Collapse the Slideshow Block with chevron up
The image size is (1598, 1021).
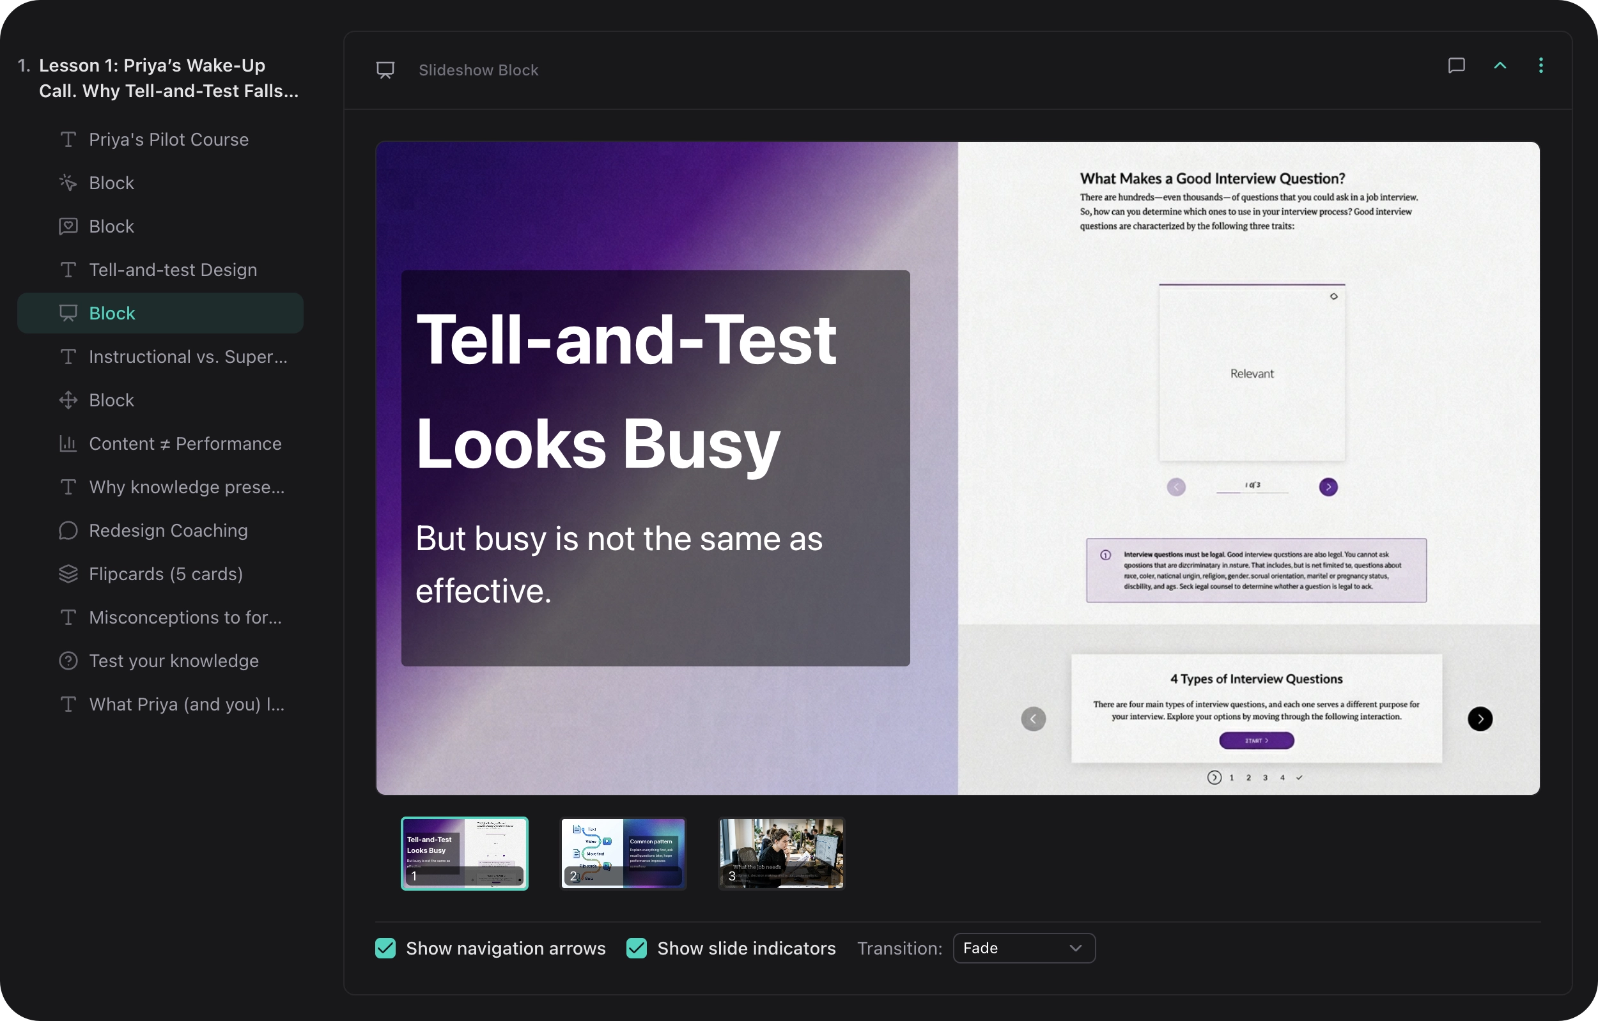point(1500,65)
